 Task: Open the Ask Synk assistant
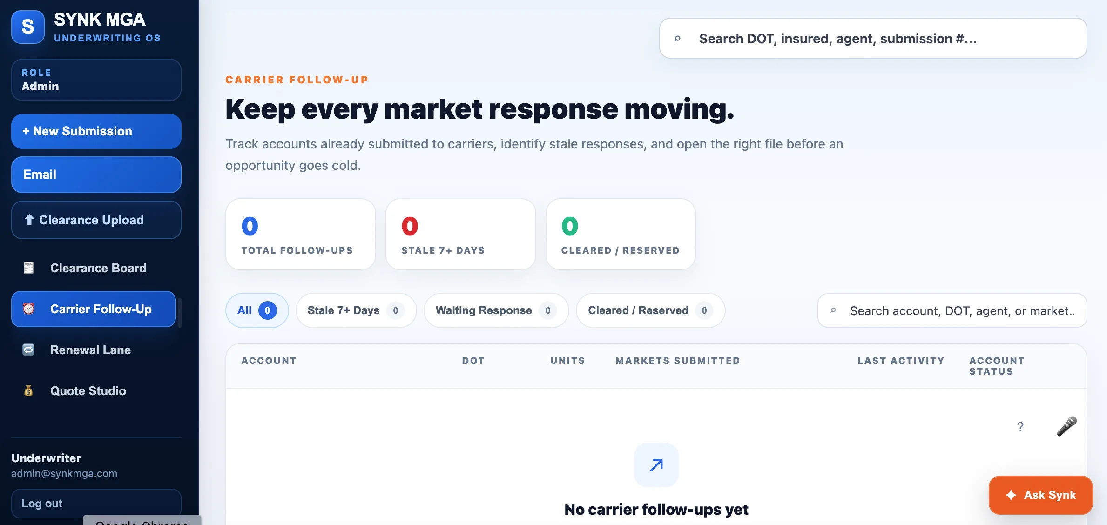pyautogui.click(x=1041, y=495)
